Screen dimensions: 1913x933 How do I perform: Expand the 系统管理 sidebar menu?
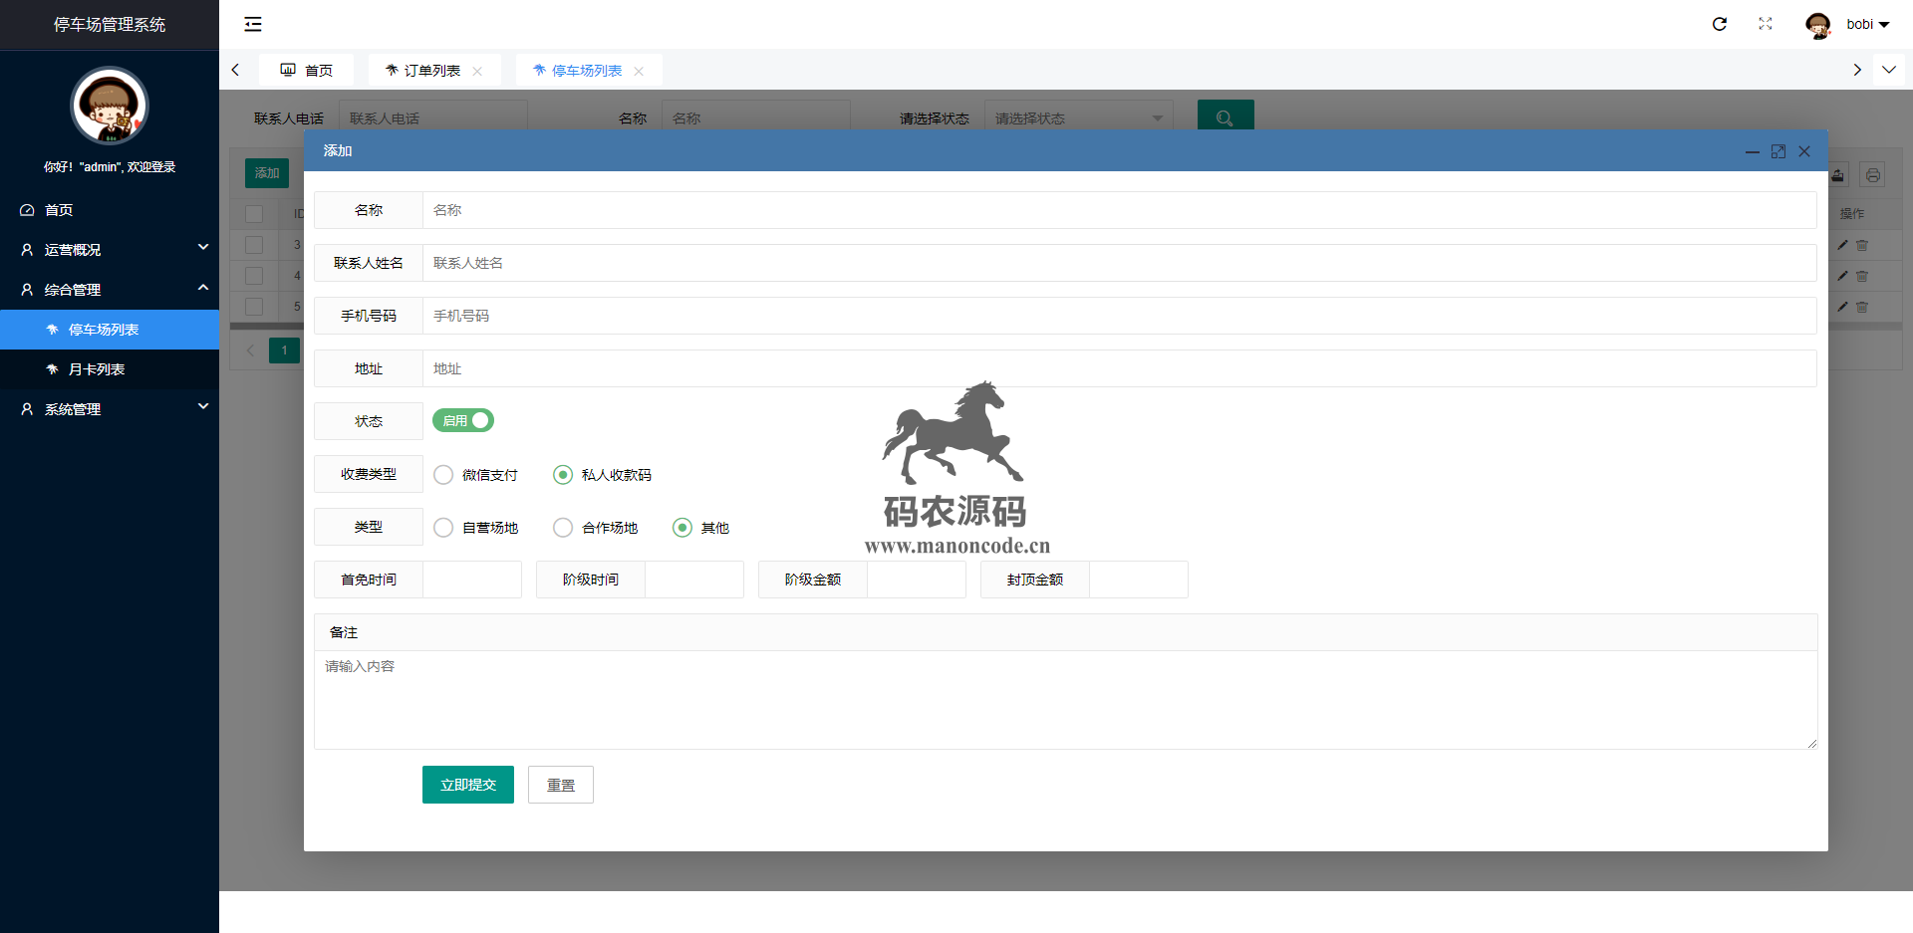click(x=110, y=409)
